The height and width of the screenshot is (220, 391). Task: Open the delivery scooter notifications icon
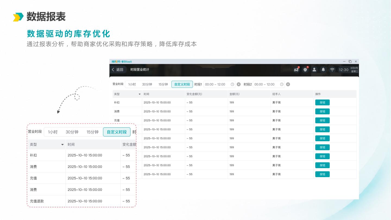click(x=296, y=70)
